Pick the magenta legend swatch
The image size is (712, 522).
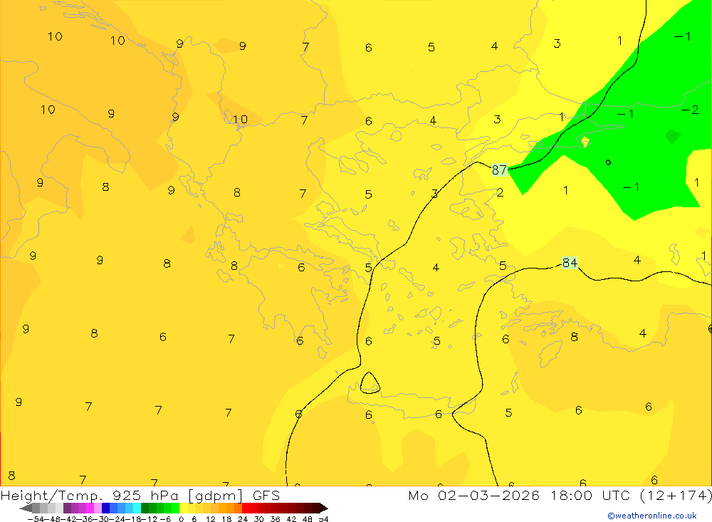[90, 508]
